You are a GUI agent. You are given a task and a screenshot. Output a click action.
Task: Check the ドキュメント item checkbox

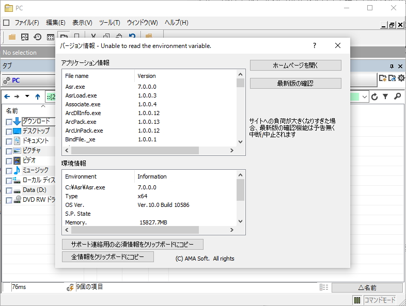point(9,141)
